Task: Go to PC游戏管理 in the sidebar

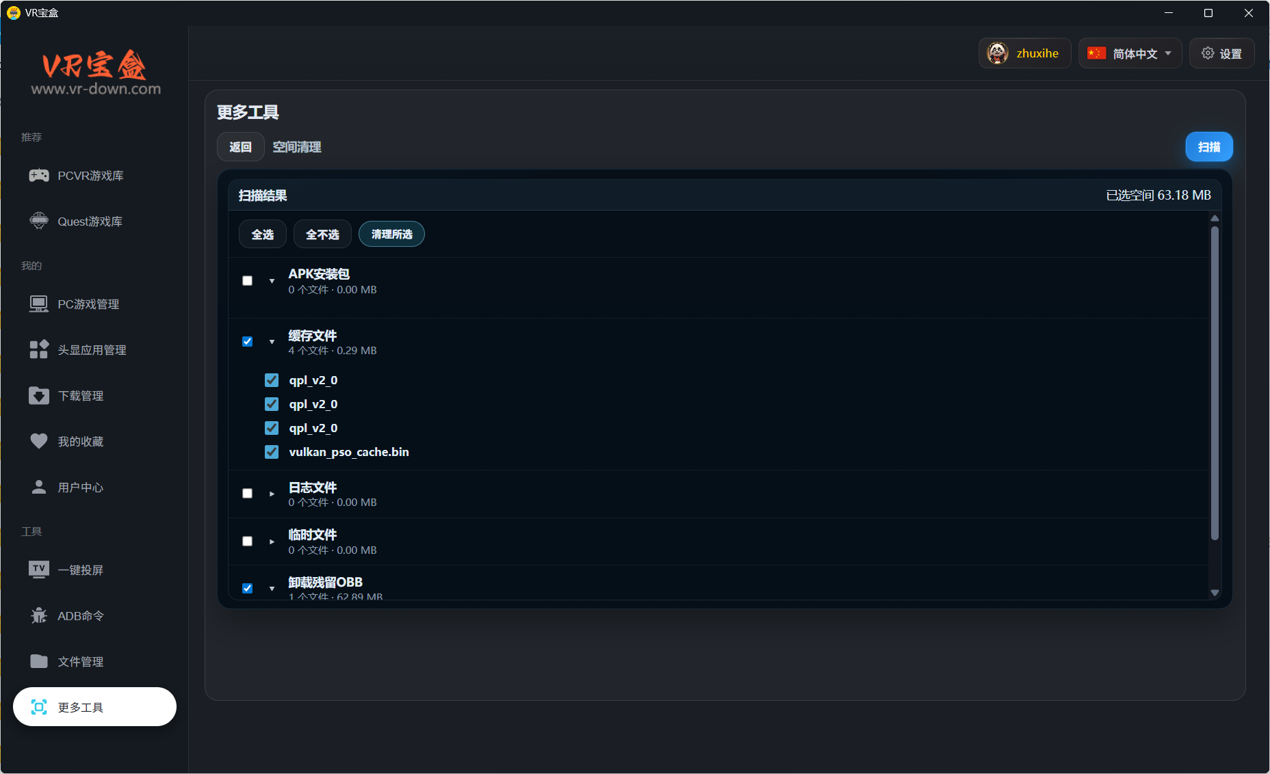Action: [x=88, y=304]
